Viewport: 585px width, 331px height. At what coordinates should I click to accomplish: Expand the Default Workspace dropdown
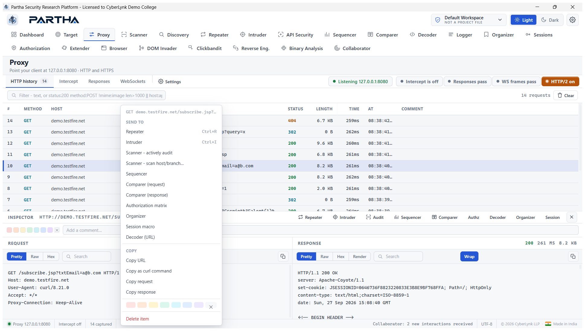click(469, 20)
